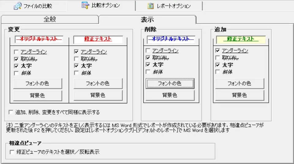The height and width of the screenshot is (164, 294).
Task: Uncheck 取り消し for 変更 original text
Action: (x=16, y=59)
